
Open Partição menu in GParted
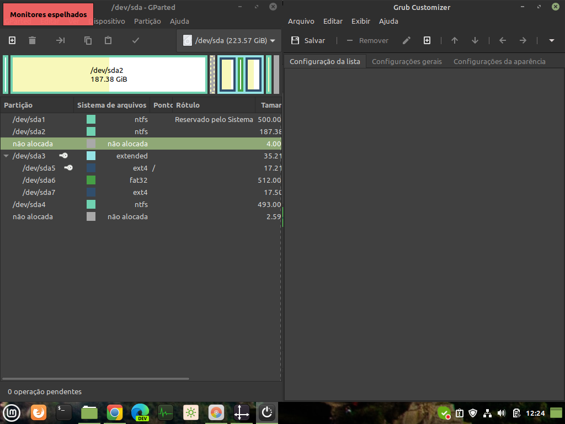pyautogui.click(x=147, y=22)
